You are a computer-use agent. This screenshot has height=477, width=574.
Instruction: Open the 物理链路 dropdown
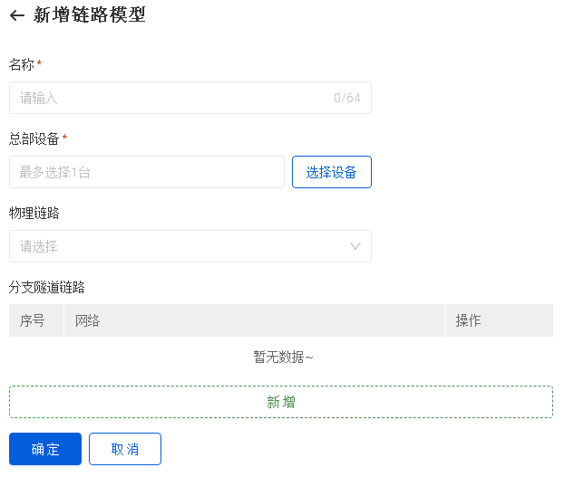(x=181, y=246)
